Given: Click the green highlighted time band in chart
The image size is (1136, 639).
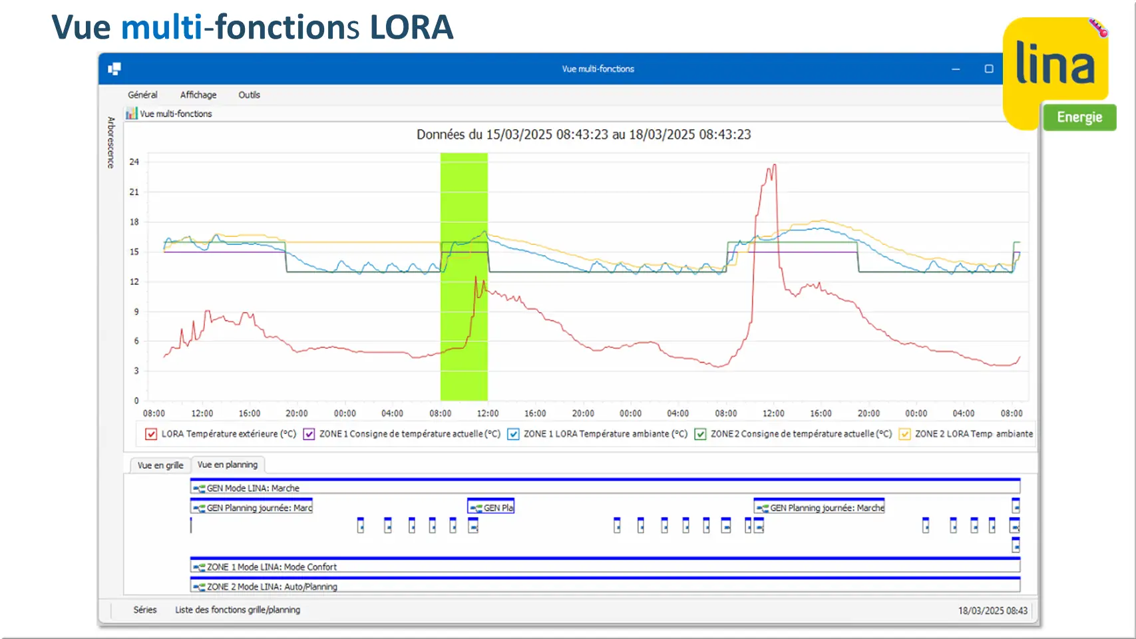Looking at the screenshot, I should tap(464, 276).
